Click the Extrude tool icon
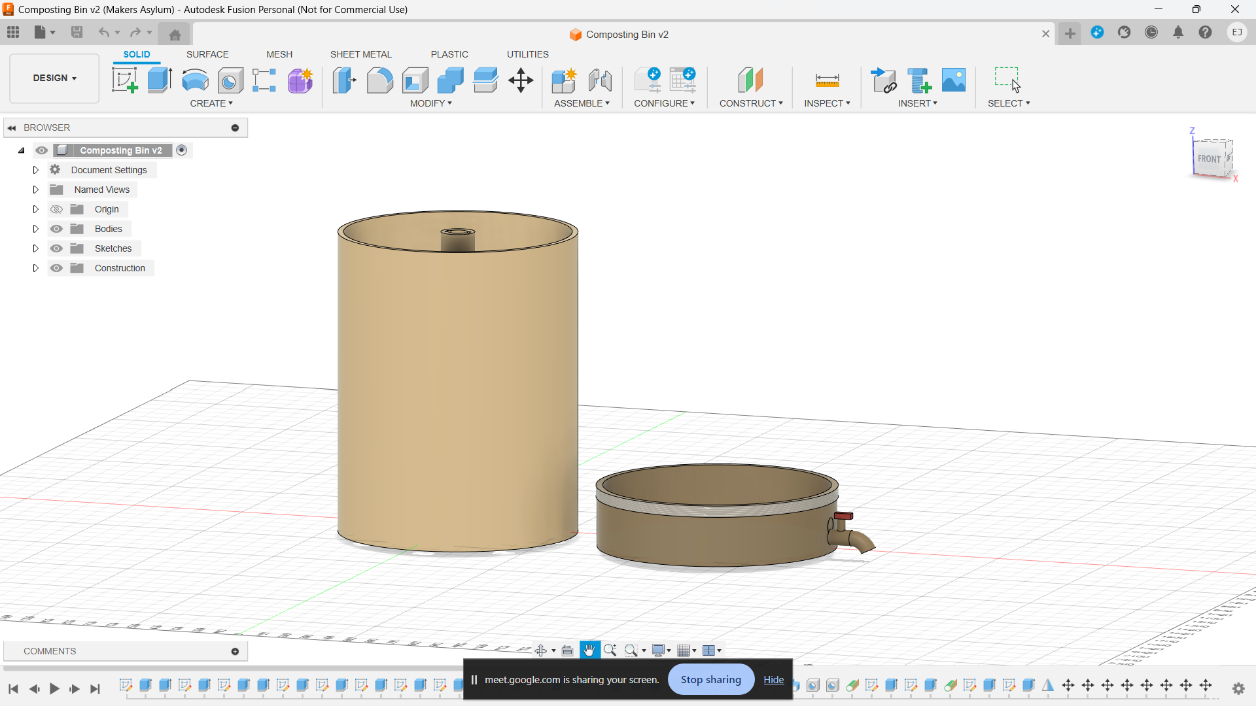The width and height of the screenshot is (1256, 706). click(160, 80)
